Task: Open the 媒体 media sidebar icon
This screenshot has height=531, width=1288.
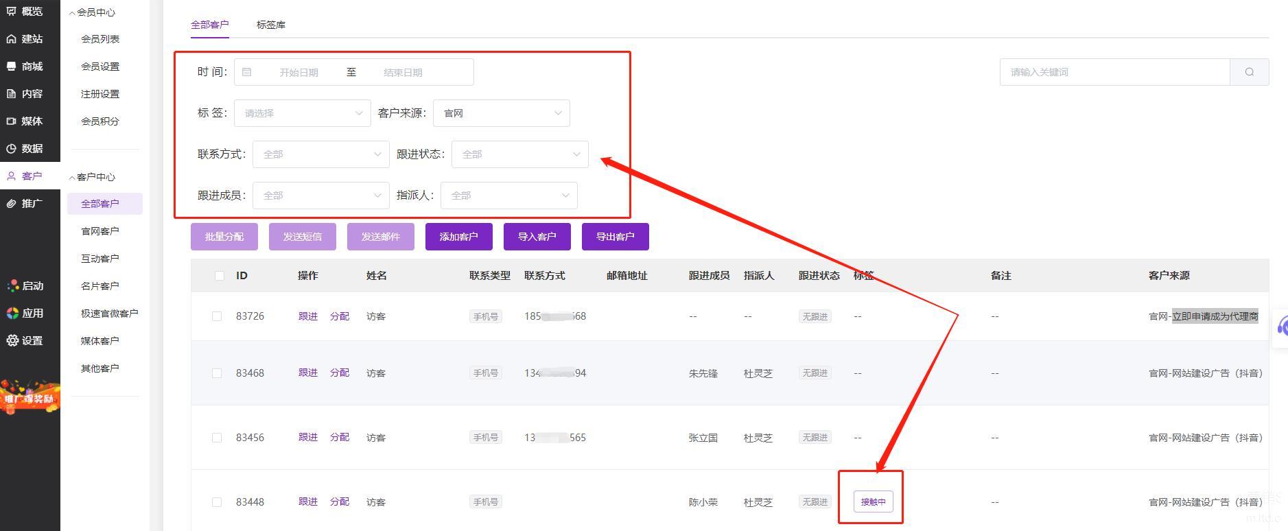Action: tap(12, 121)
